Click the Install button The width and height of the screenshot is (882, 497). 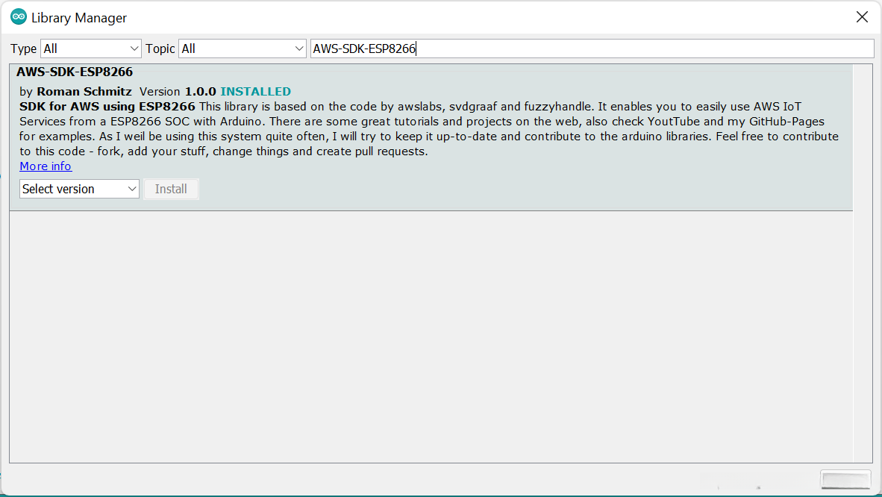[x=171, y=189]
